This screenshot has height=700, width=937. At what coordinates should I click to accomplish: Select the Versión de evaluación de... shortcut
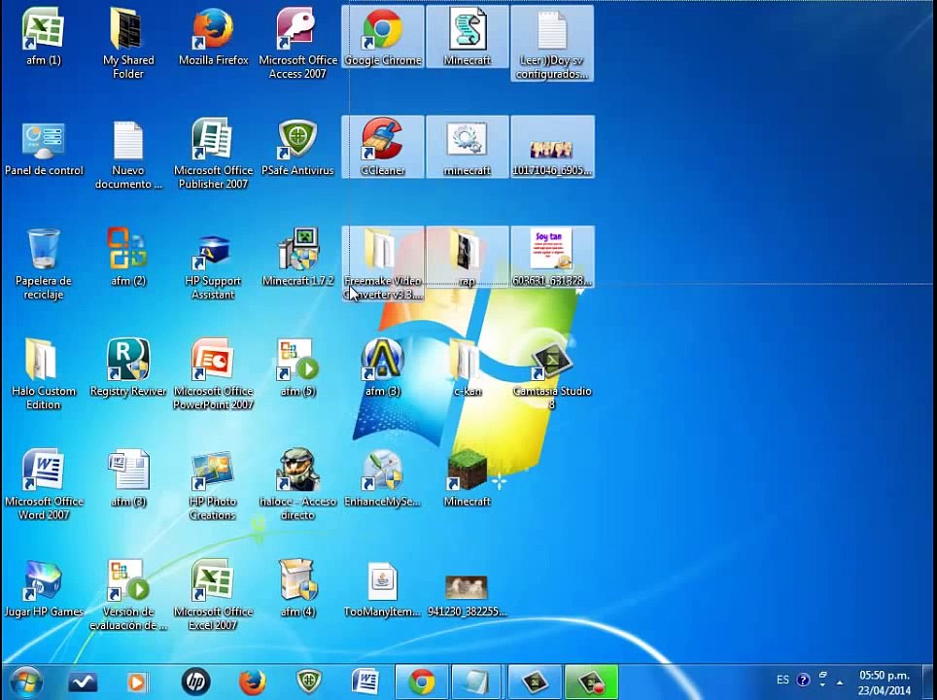128,595
